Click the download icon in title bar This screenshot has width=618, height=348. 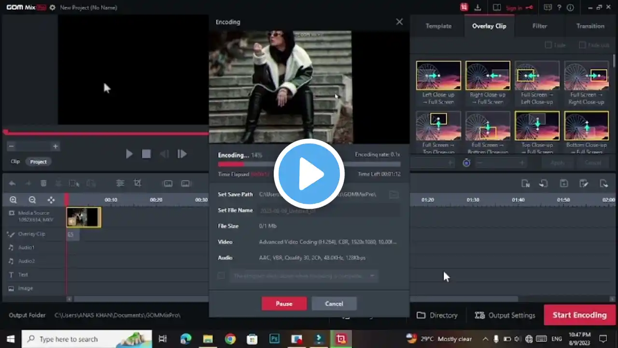pyautogui.click(x=478, y=7)
